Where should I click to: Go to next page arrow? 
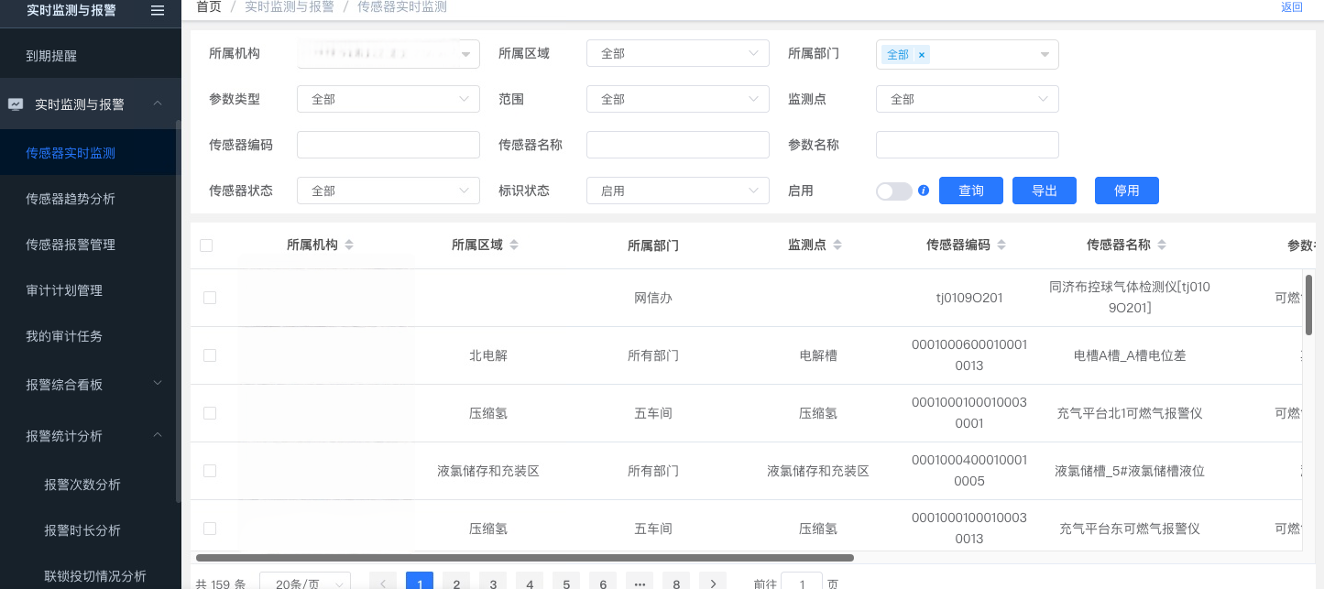pyautogui.click(x=712, y=583)
